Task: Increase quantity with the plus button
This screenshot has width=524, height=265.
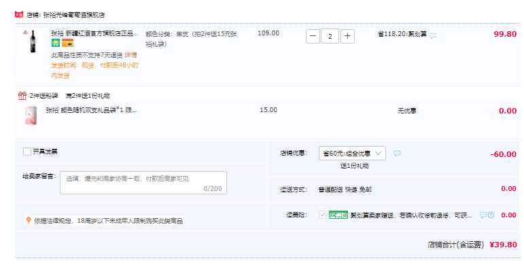Action: [x=347, y=36]
